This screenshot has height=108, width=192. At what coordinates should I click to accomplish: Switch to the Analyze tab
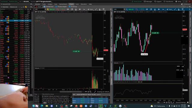point(50,4)
